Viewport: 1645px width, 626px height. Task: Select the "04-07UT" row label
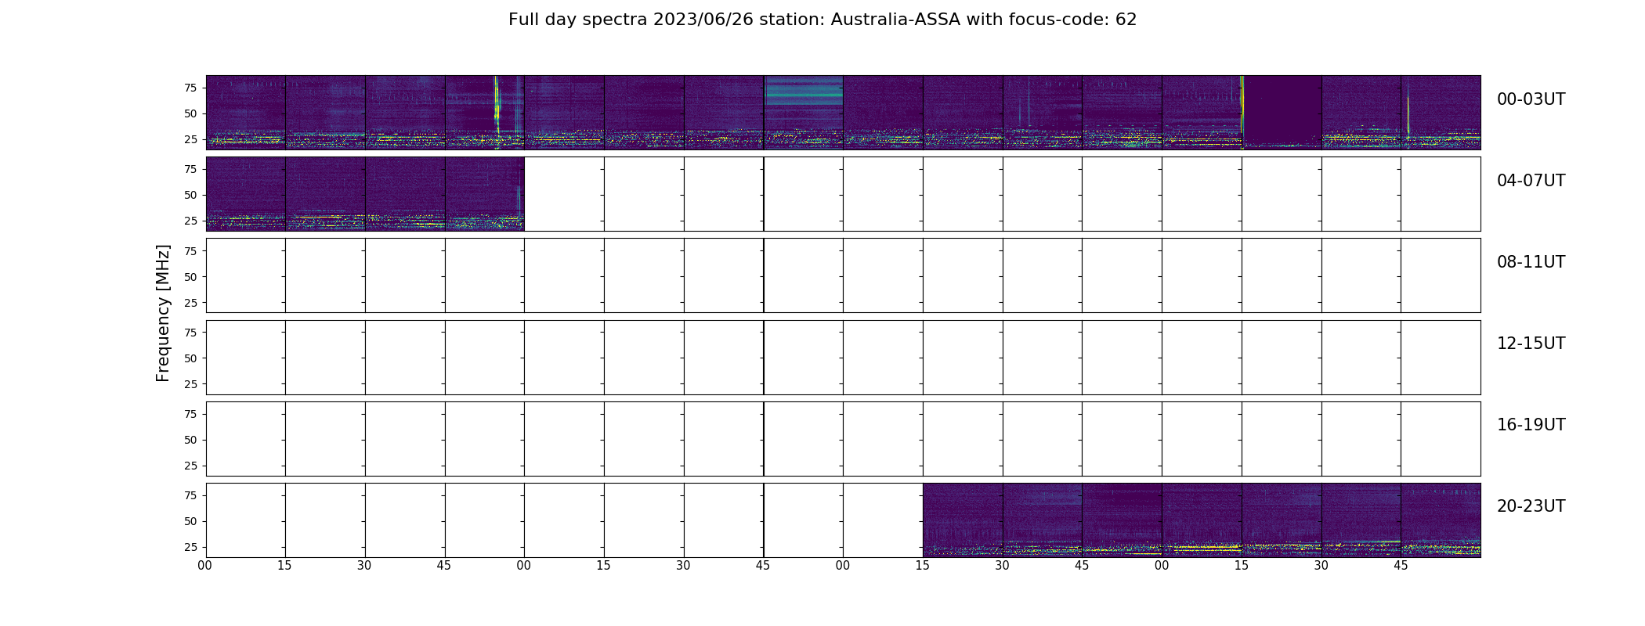tap(1531, 181)
